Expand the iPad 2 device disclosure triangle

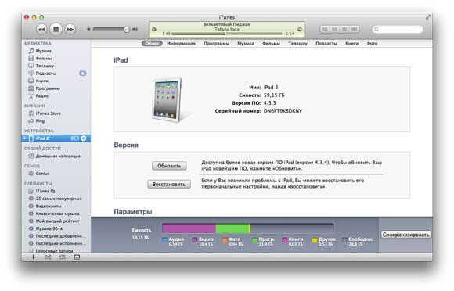pos(25,138)
